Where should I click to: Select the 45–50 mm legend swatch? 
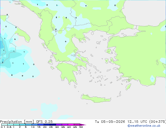click(x=77, y=125)
